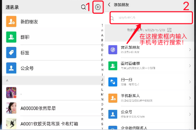Open chevron for 公众号 add-friend row
This screenshot has width=196, height=130.
coord(190,114)
